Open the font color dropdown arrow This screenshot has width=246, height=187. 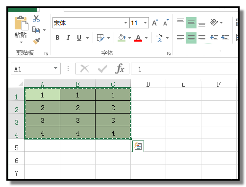[x=146, y=38]
